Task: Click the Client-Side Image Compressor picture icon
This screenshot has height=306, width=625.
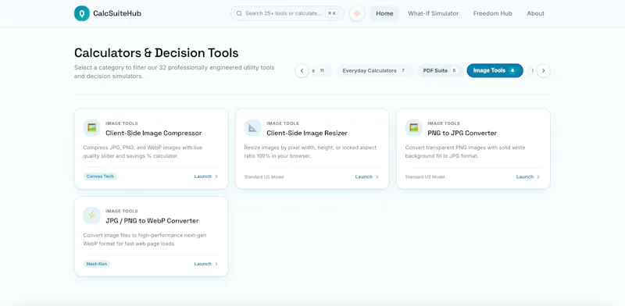Action: coord(91,128)
